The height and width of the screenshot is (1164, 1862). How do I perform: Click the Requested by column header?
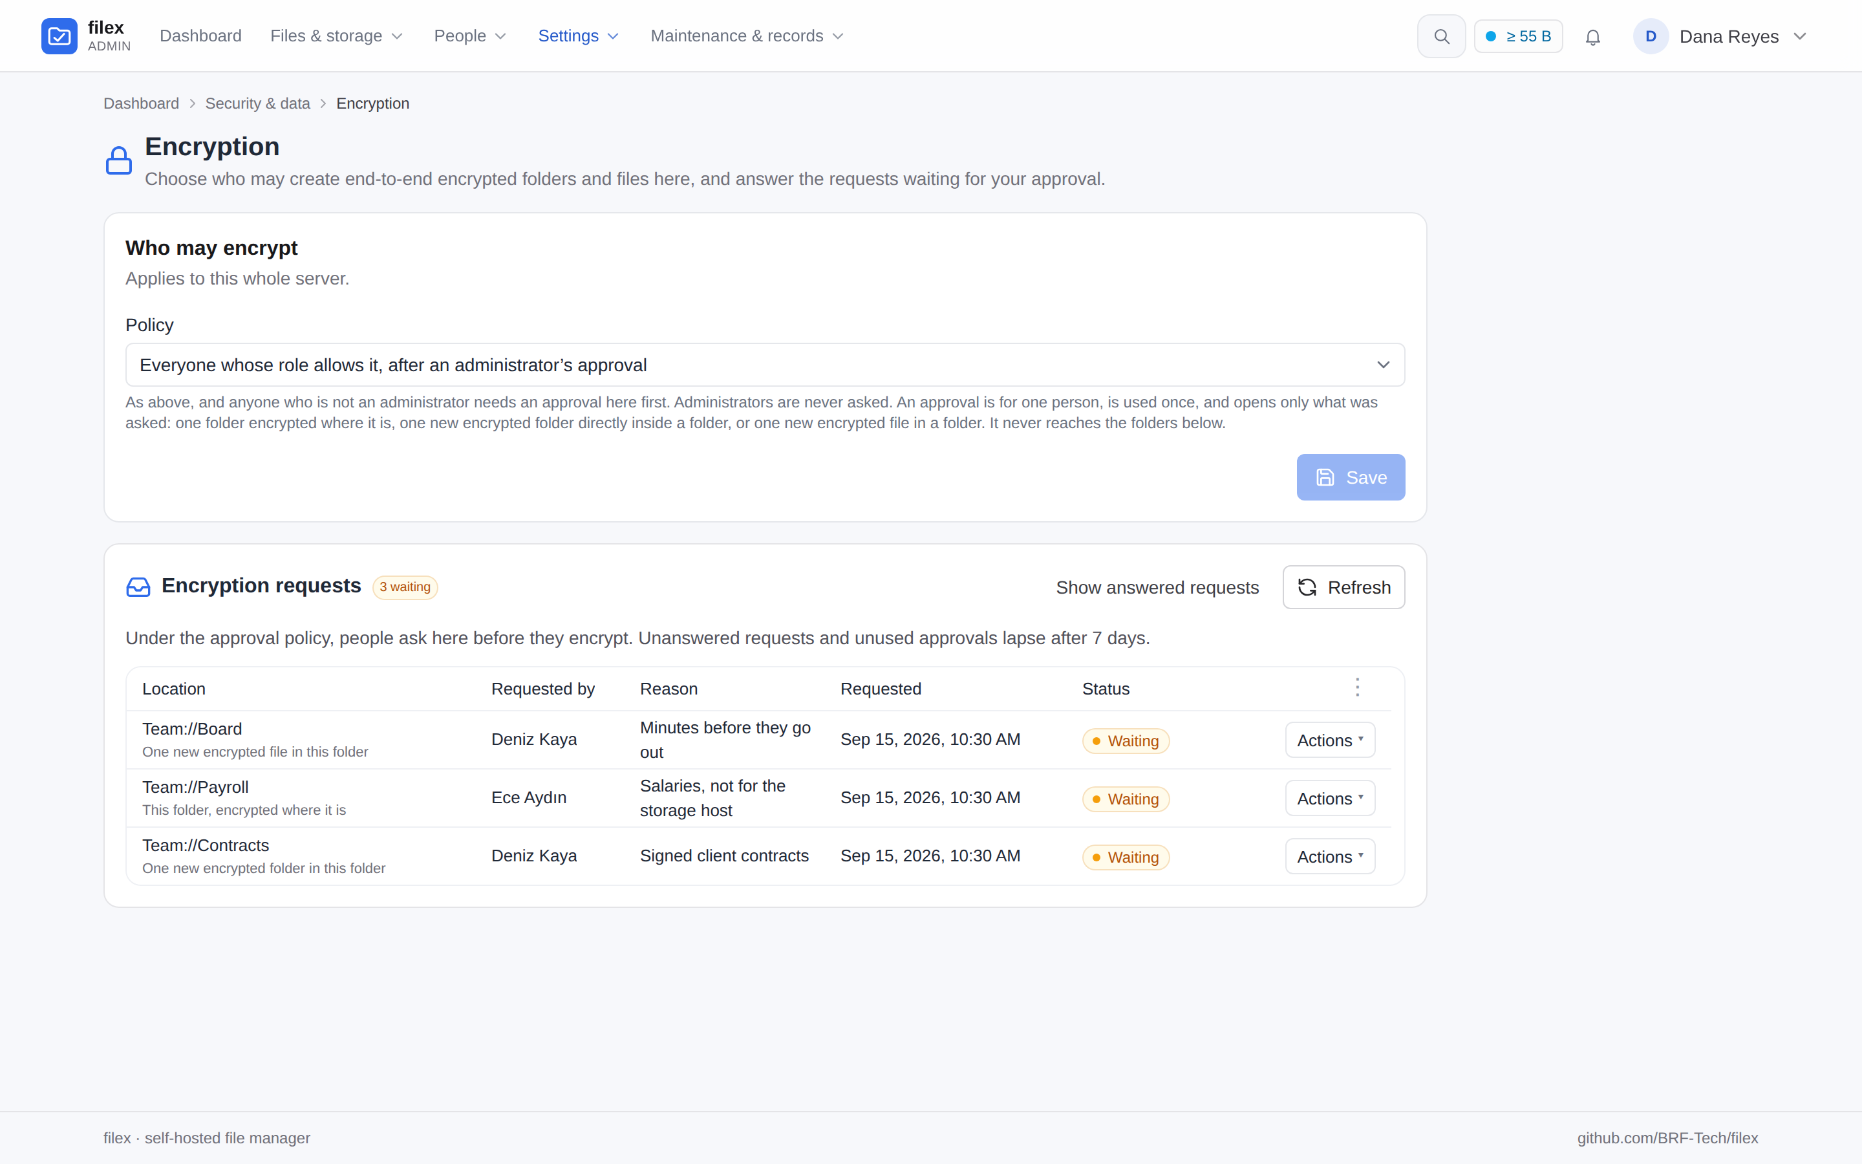542,689
